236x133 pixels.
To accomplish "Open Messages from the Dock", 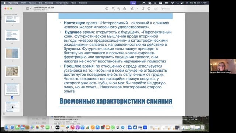I will (x=17, y=127).
